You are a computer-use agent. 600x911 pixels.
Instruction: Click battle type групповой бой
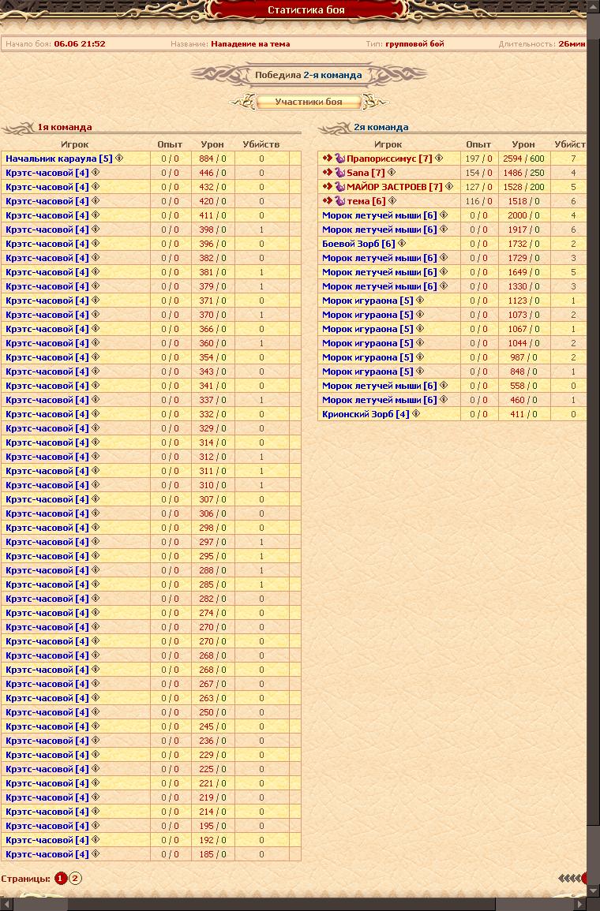pos(414,43)
